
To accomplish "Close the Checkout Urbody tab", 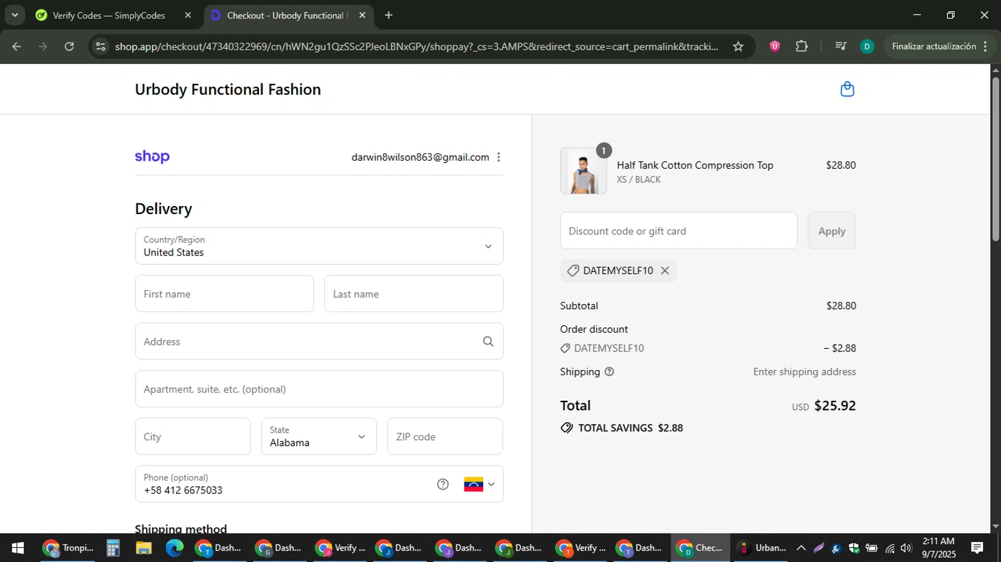I will tap(362, 15).
